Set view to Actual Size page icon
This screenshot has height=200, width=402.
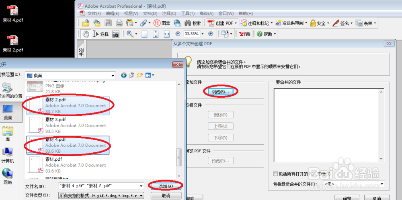145,34
